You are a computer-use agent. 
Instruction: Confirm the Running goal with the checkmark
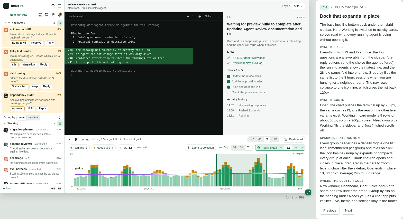coord(302,148)
